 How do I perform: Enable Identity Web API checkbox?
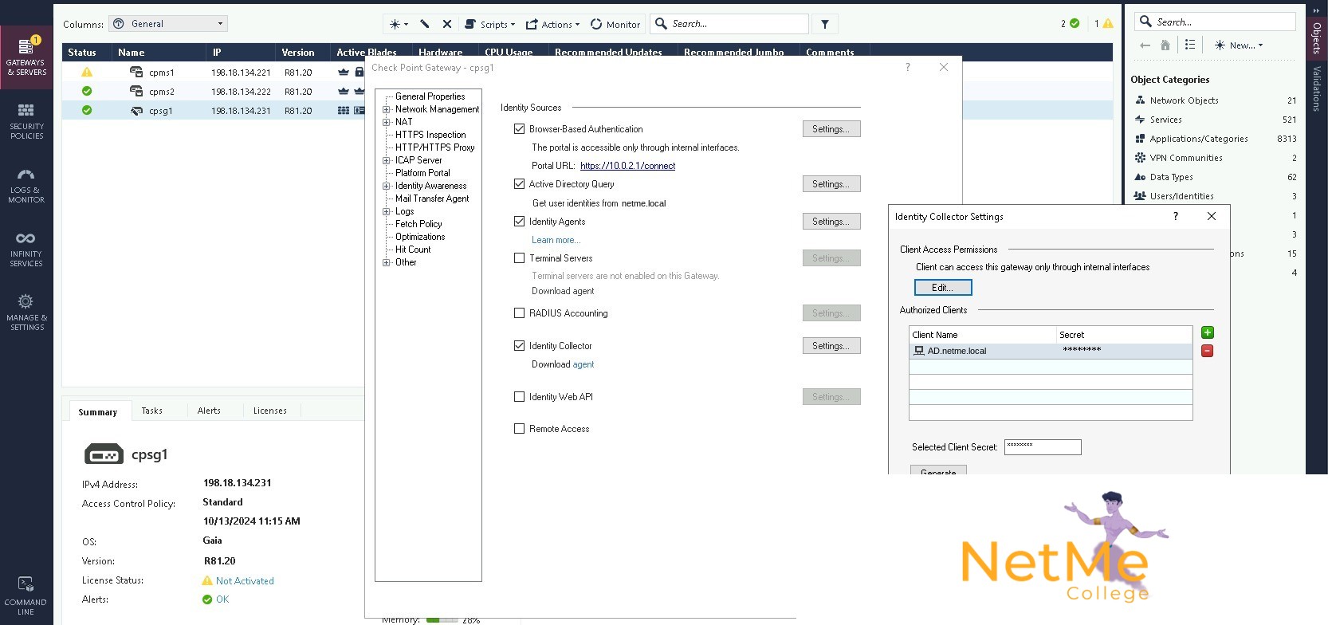point(519,396)
